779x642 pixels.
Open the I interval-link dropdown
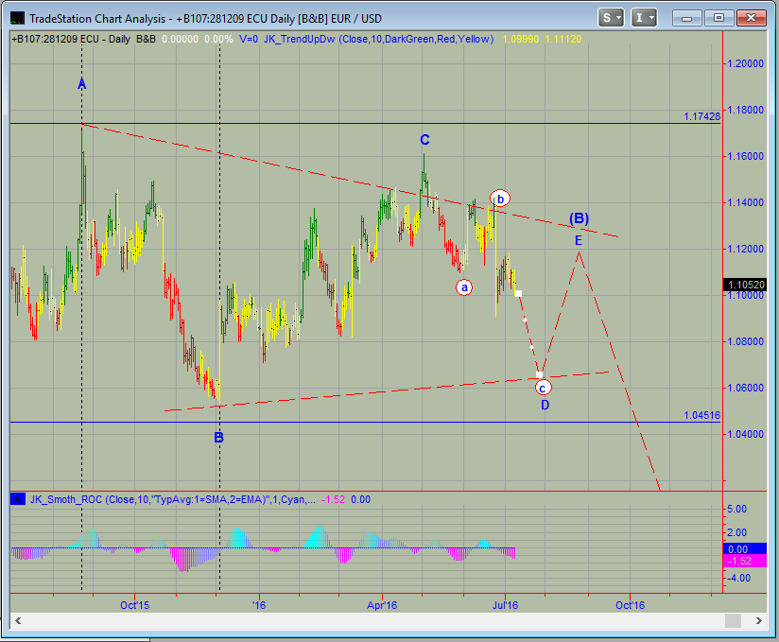[645, 17]
